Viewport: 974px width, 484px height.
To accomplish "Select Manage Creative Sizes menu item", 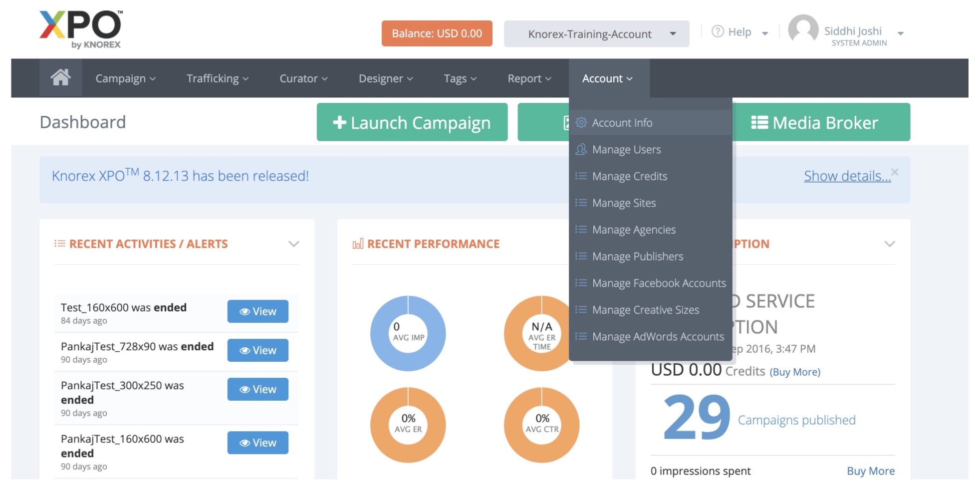I will pyautogui.click(x=651, y=310).
